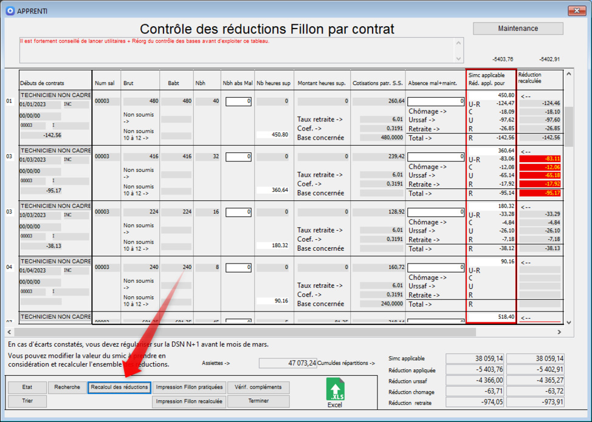Click the table's vertical scrollbar up arrow
Viewport: 592px width, 422px height.
(x=568, y=74)
